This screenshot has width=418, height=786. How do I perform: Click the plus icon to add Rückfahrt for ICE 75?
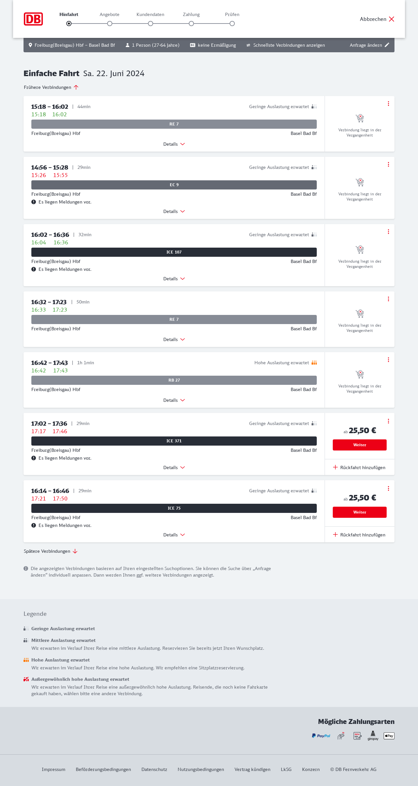[335, 534]
